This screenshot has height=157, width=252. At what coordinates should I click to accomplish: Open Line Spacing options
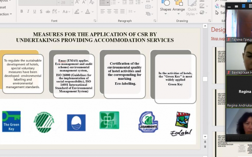[139, 2]
